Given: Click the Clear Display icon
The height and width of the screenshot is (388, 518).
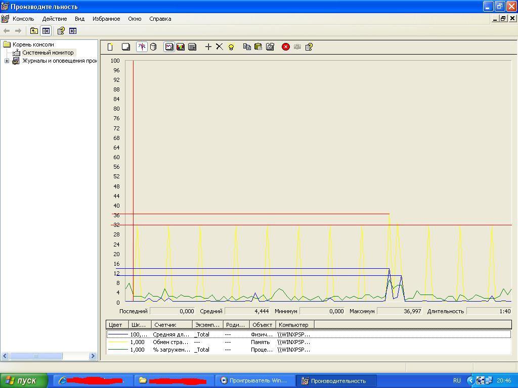Looking at the screenshot, I should pos(126,46).
